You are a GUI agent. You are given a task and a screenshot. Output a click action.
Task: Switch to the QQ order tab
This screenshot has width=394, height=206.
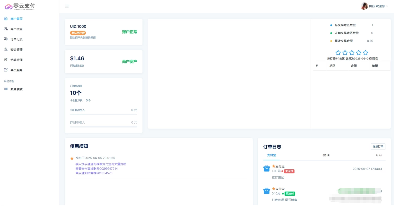coord(379,155)
